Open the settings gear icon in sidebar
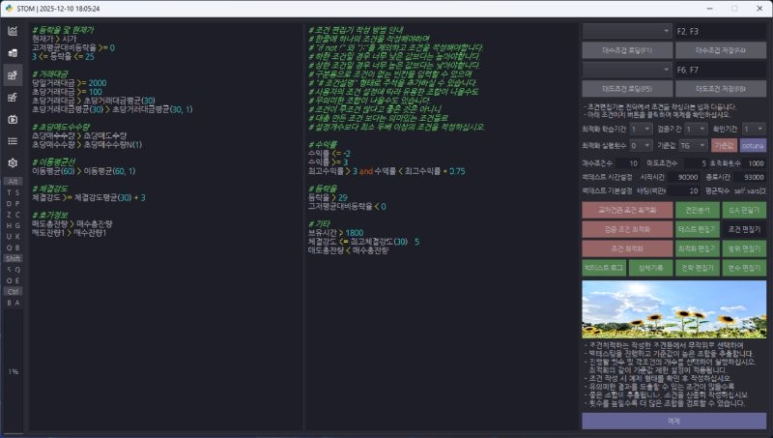 click(x=14, y=163)
